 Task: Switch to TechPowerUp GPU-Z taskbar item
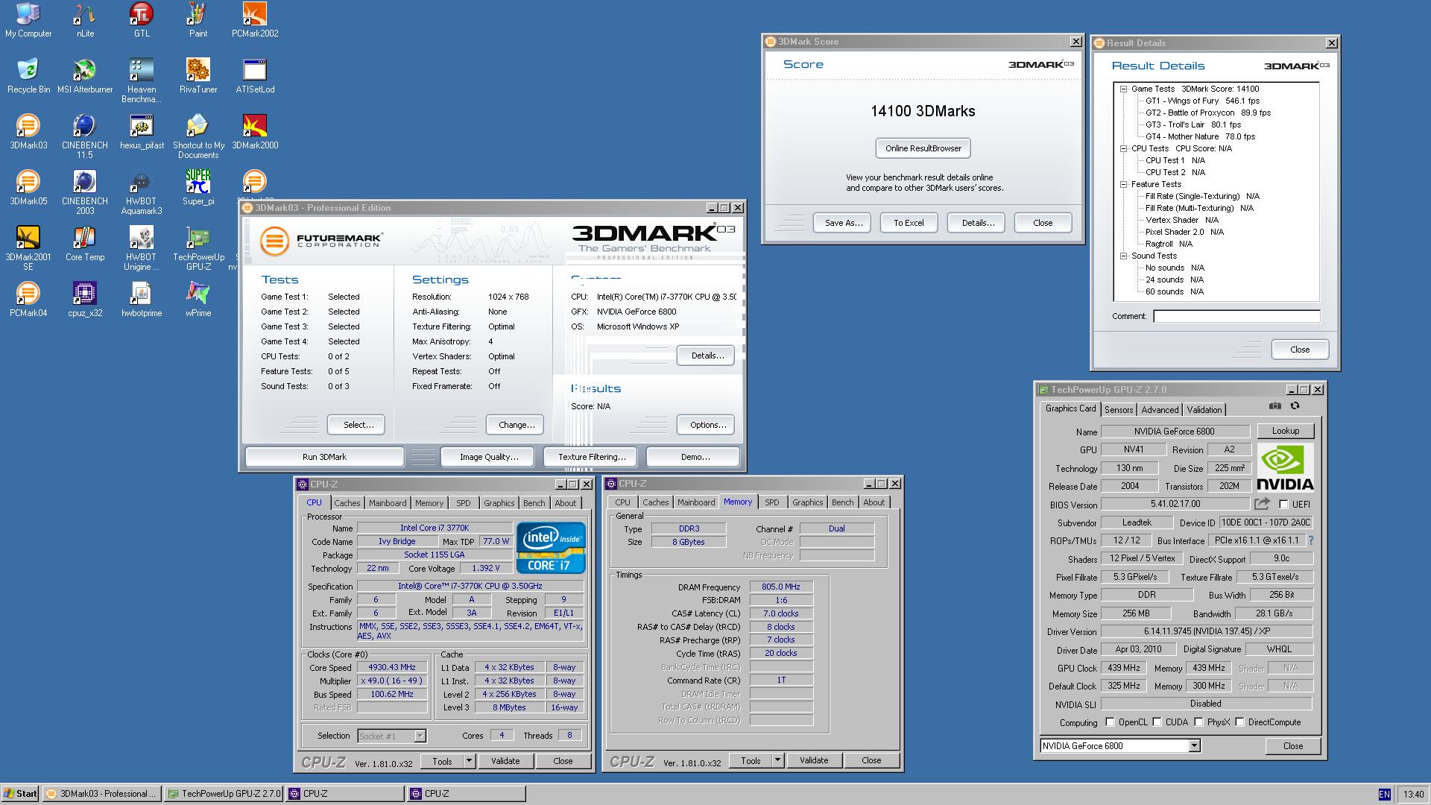click(224, 794)
